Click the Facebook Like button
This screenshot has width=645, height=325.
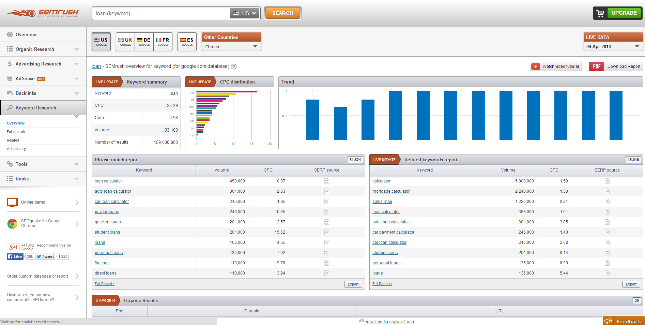15,256
